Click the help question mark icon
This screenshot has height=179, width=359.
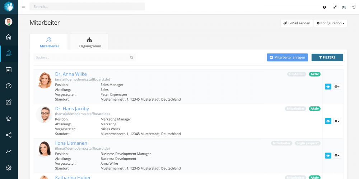click(x=325, y=7)
